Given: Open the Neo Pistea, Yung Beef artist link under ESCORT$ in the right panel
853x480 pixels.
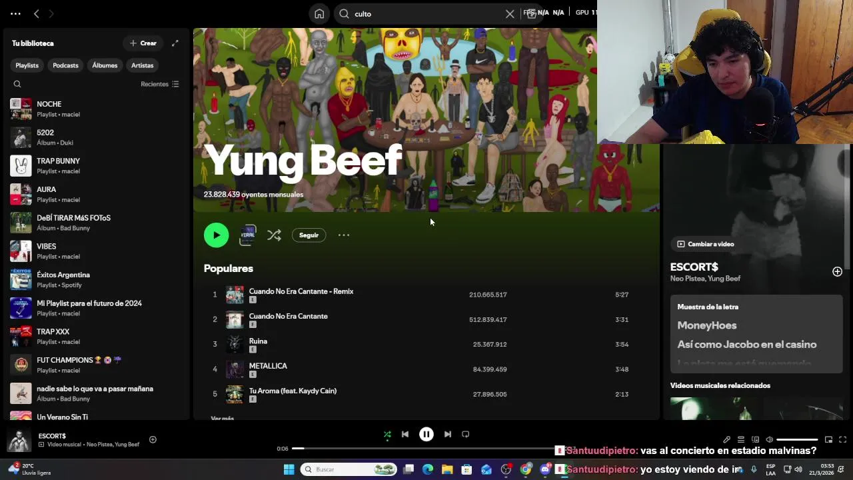Looking at the screenshot, I should pos(705,279).
